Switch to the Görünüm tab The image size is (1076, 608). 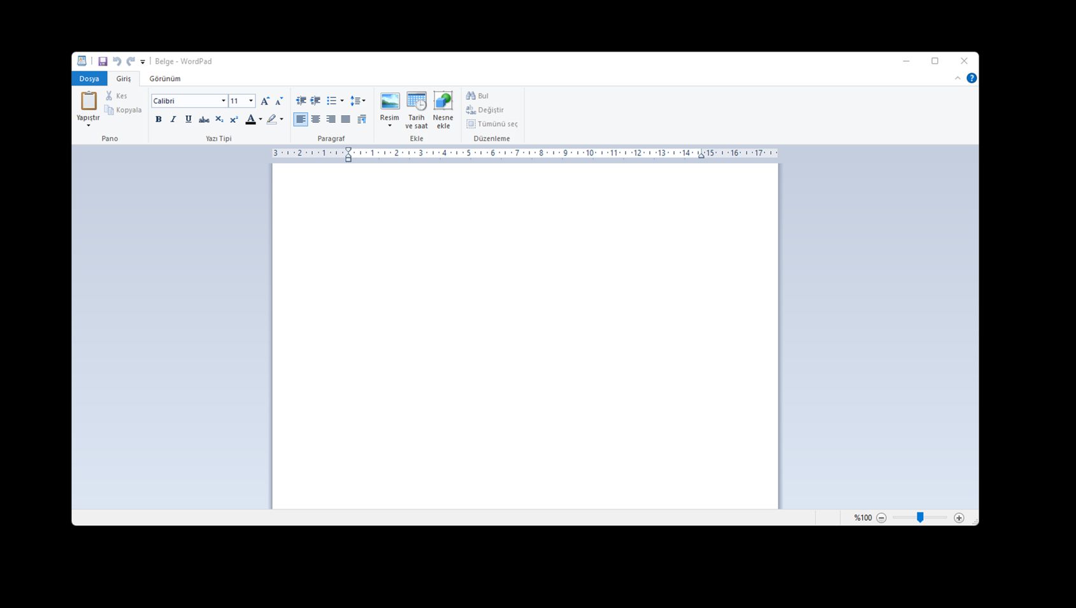pyautogui.click(x=165, y=79)
